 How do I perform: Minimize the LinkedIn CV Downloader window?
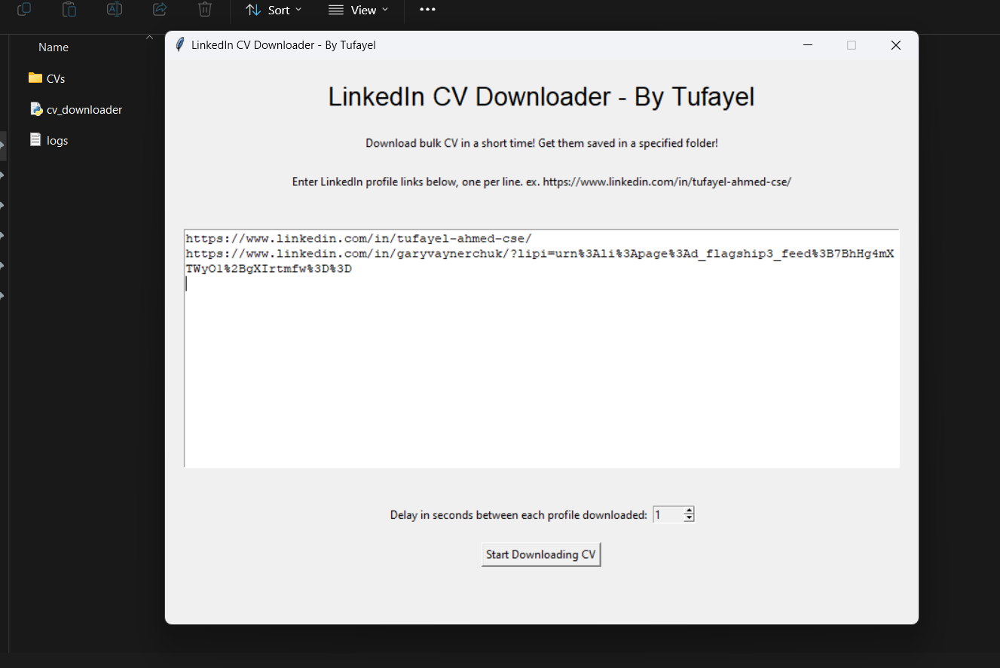808,45
